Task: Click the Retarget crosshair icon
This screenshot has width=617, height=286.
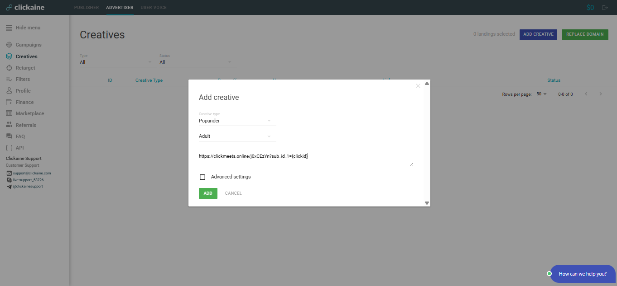Action: click(9, 68)
